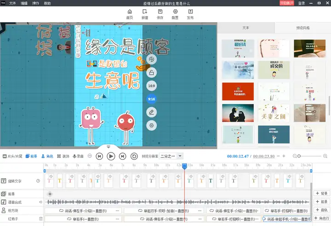Image resolution: width=331 pixels, height=226 pixels.
Task: Add audio track with + 音轨
Action: [321, 210]
